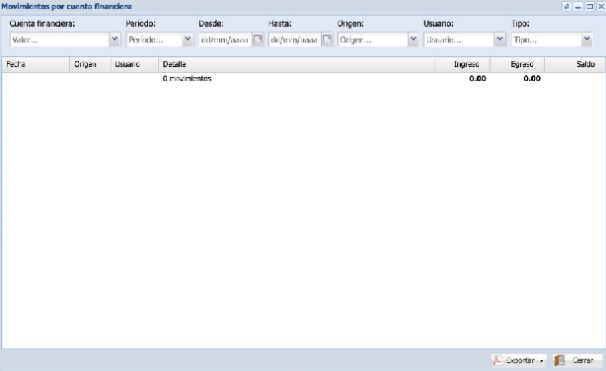Viewport: 606px width, 371px height.
Task: Expand the Período dropdown arrow
Action: (188, 39)
